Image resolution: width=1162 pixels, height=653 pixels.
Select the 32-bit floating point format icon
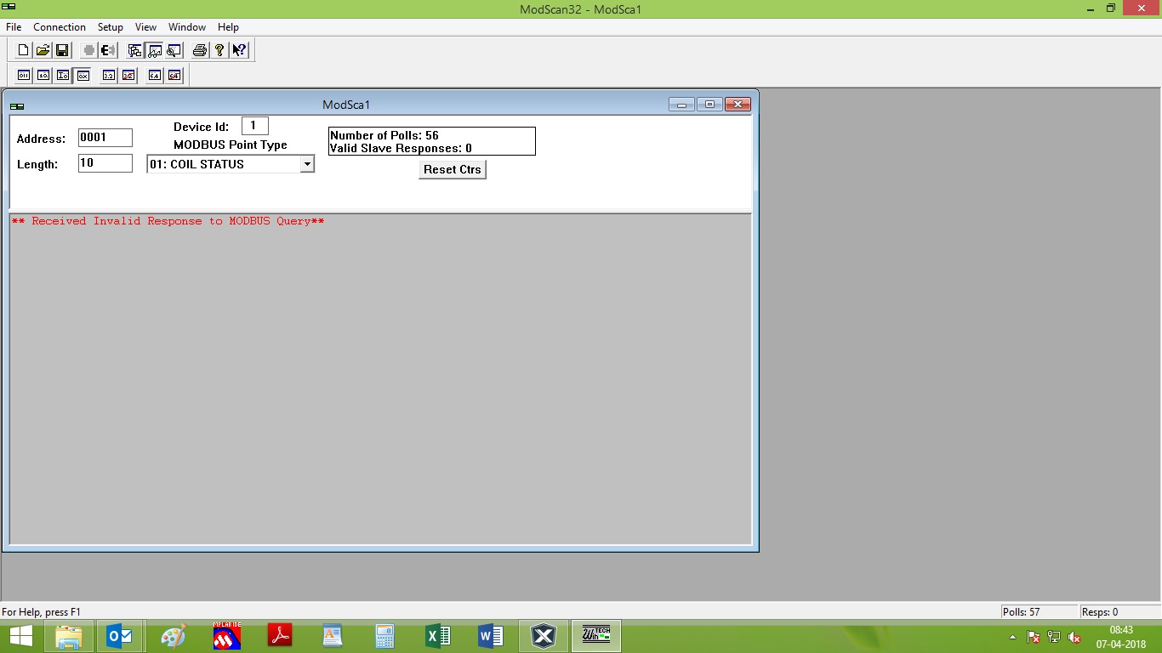109,76
